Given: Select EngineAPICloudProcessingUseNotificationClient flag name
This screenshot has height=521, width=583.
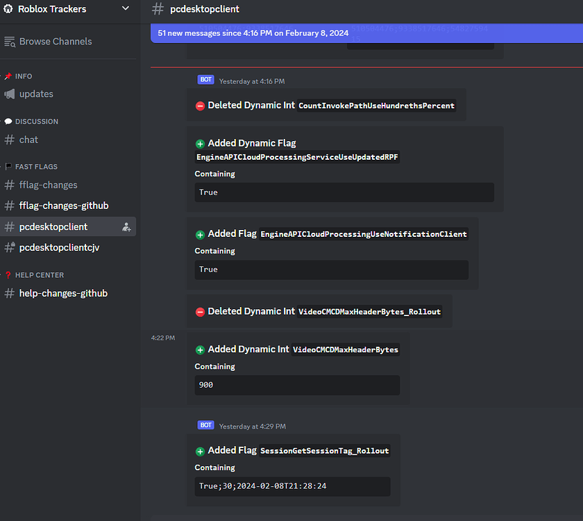Looking at the screenshot, I should [363, 234].
